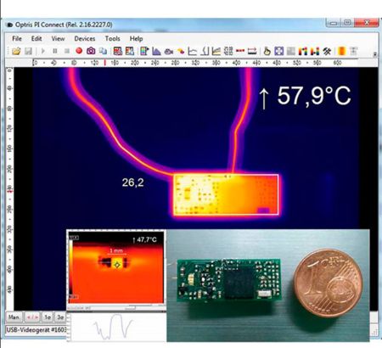Click the 3σ scaling button
The image size is (382, 348).
coord(60,317)
